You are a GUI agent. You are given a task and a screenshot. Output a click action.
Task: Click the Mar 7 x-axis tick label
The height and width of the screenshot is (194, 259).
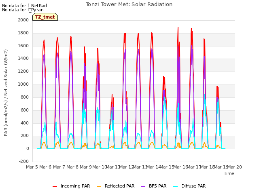59,167
